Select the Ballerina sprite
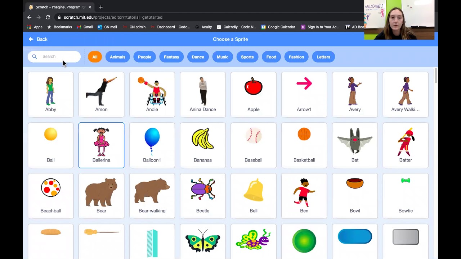461x259 pixels. click(x=101, y=145)
